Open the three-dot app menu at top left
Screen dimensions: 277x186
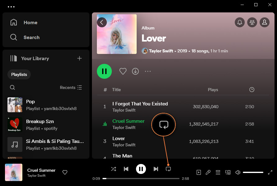pyautogui.click(x=11, y=7)
